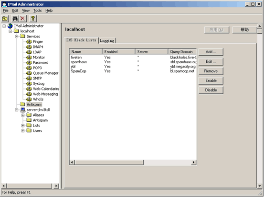The height and width of the screenshot is (197, 264).
Task: Select the server-jhv3tcll computer icon
Action: click(22, 110)
